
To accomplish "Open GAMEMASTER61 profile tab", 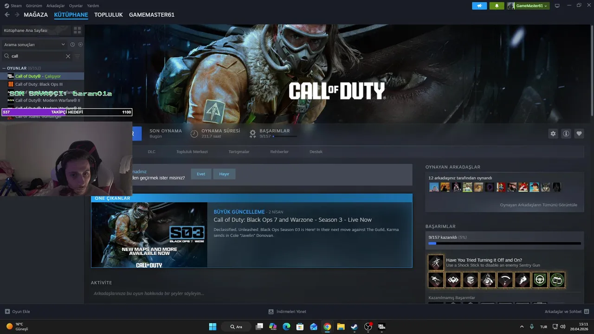I will (x=152, y=15).
